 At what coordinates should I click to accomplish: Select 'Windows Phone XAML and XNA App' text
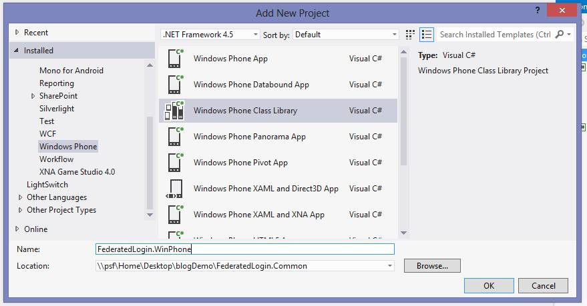(259, 215)
